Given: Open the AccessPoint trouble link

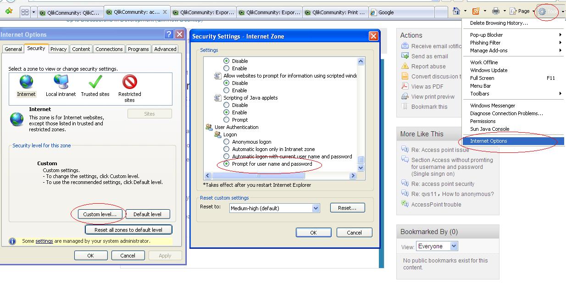Looking at the screenshot, I should click(x=436, y=205).
